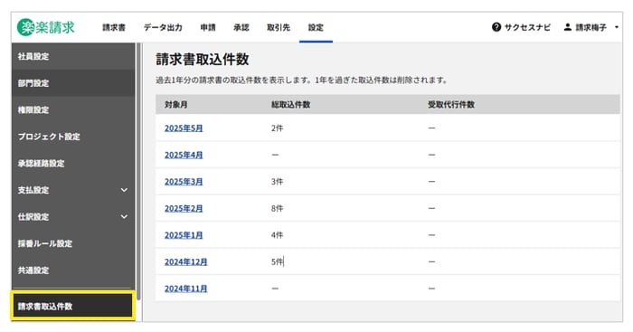
Task: Switch to the 請求書 top menu tab
Action: coord(114,27)
